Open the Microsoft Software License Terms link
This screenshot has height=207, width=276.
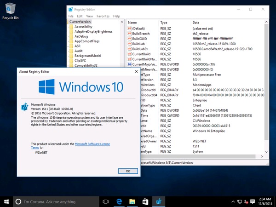pyautogui.click(x=92, y=144)
